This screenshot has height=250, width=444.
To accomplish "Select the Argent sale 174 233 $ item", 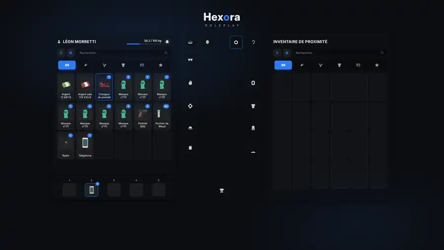I will click(85, 87).
